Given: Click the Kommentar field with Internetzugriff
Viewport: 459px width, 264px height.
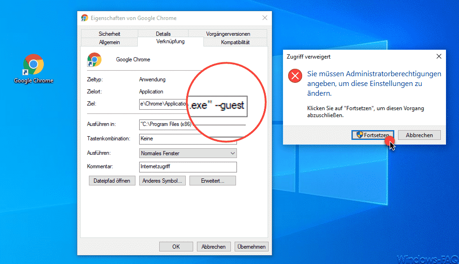Looking at the screenshot, I should (188, 167).
